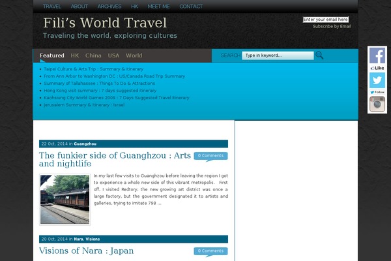Image resolution: width=391 pixels, height=261 pixels.
Task: Open the Visions of Nara post title
Action: pos(86,251)
